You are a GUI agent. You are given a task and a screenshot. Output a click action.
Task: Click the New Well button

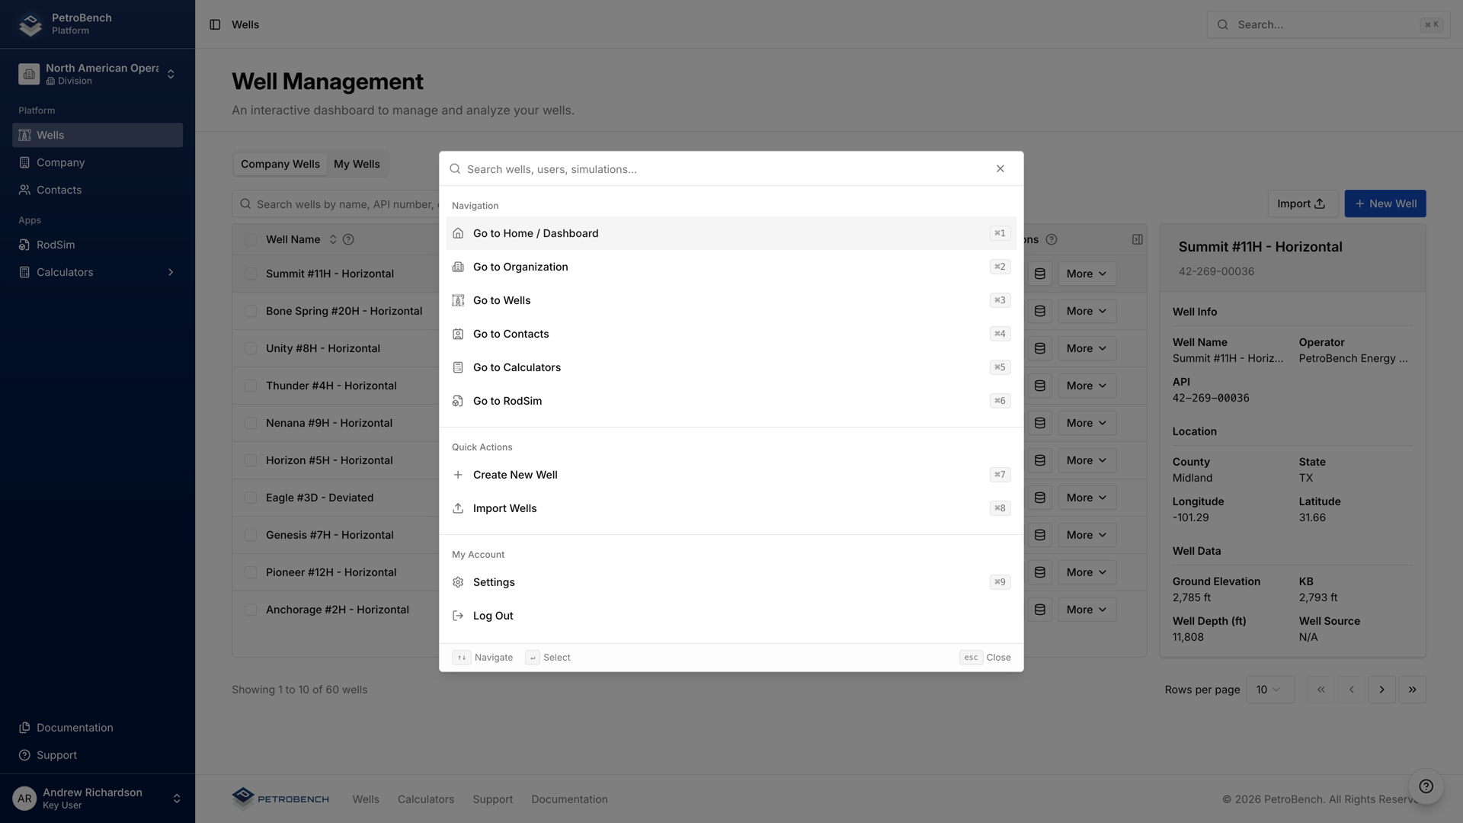[x=1385, y=203]
